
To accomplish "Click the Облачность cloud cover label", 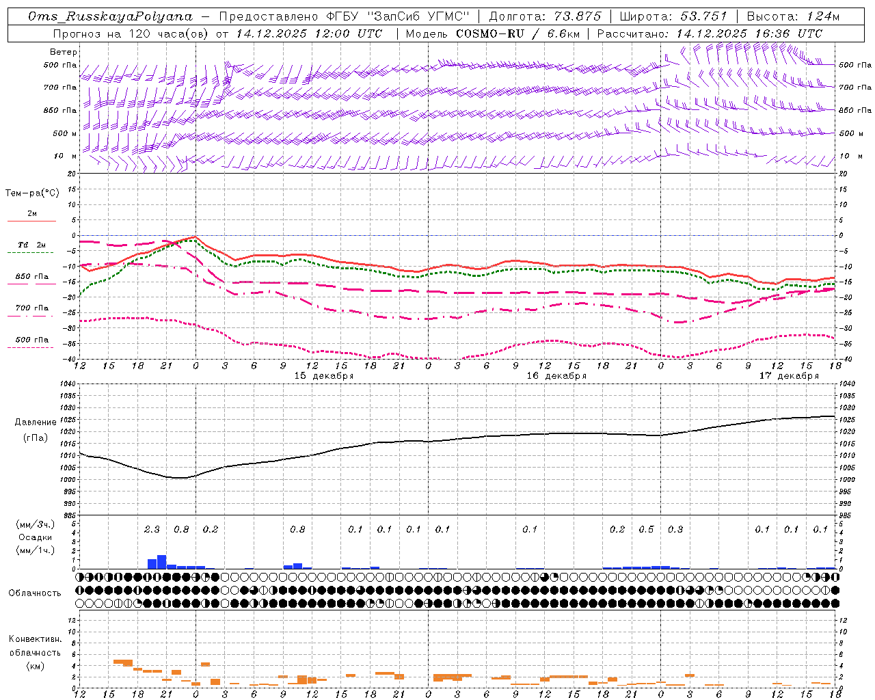I will pos(35,593).
